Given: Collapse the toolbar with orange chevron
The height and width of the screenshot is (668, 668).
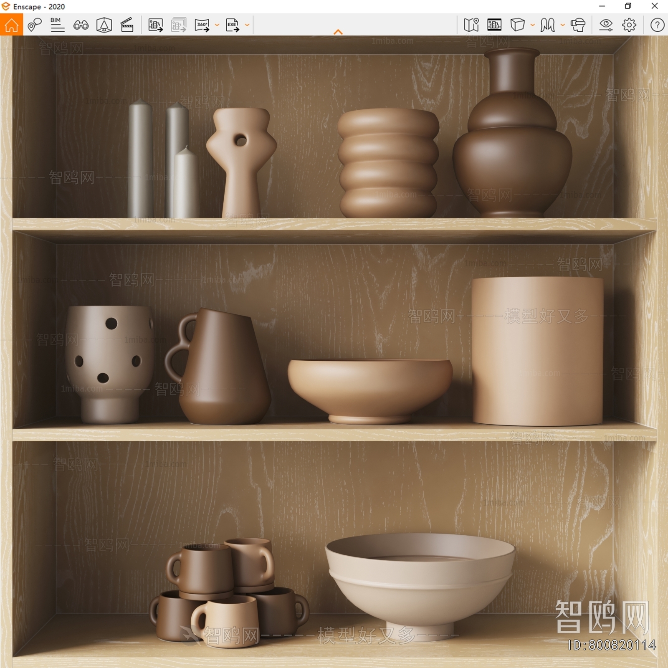Looking at the screenshot, I should [338, 32].
